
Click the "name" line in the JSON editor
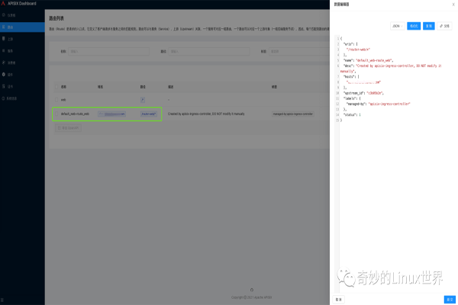click(x=369, y=60)
